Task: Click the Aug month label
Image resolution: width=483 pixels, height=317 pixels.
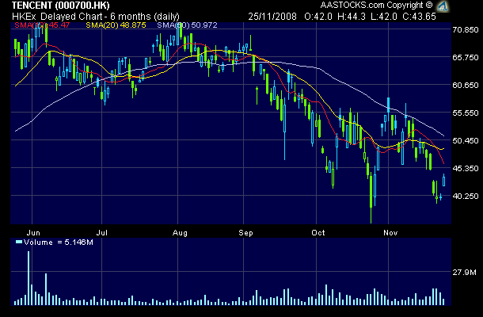Action: 180,233
